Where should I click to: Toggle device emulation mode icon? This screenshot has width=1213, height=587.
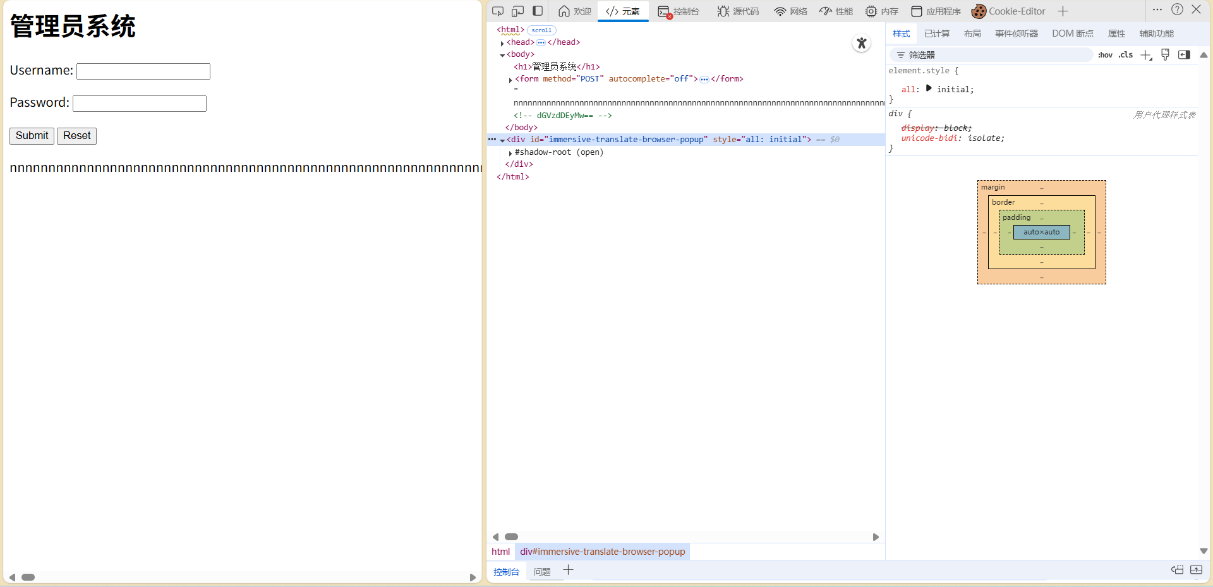(x=518, y=11)
